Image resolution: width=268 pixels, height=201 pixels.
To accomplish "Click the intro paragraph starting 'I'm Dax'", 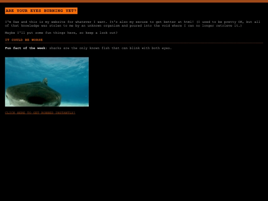I will click(133, 24).
